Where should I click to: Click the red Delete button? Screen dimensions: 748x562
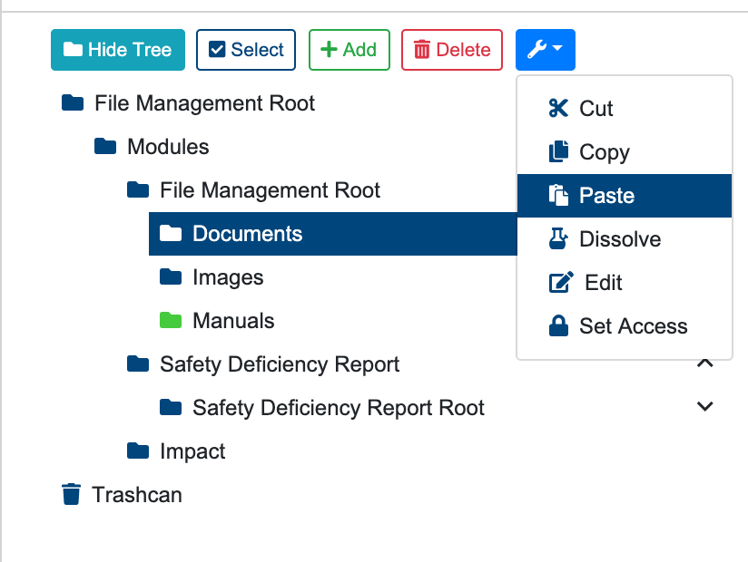pyautogui.click(x=452, y=50)
